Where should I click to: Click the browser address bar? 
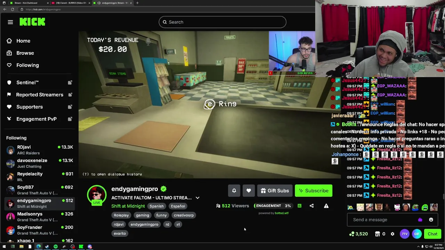coord(167,9)
